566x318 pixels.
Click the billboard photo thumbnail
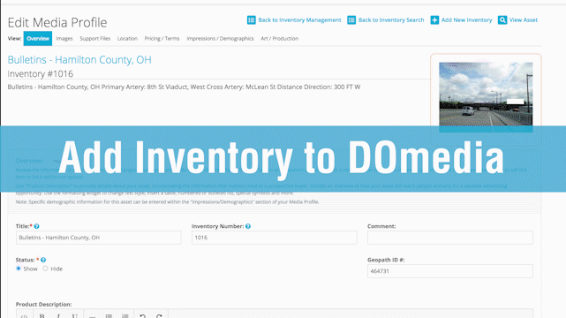tap(486, 95)
